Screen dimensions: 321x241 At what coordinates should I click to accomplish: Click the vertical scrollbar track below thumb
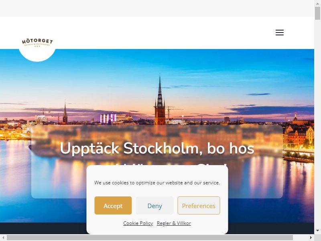317,123
